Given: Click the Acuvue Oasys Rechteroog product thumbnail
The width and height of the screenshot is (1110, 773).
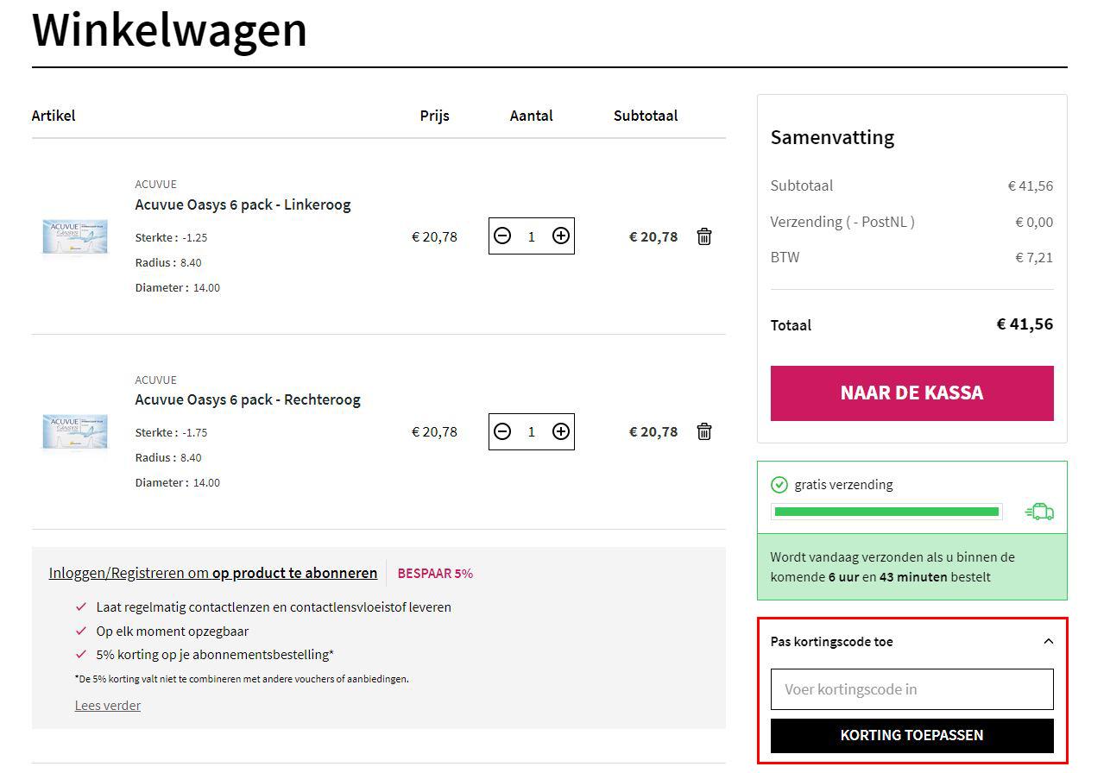Looking at the screenshot, I should click(x=75, y=431).
